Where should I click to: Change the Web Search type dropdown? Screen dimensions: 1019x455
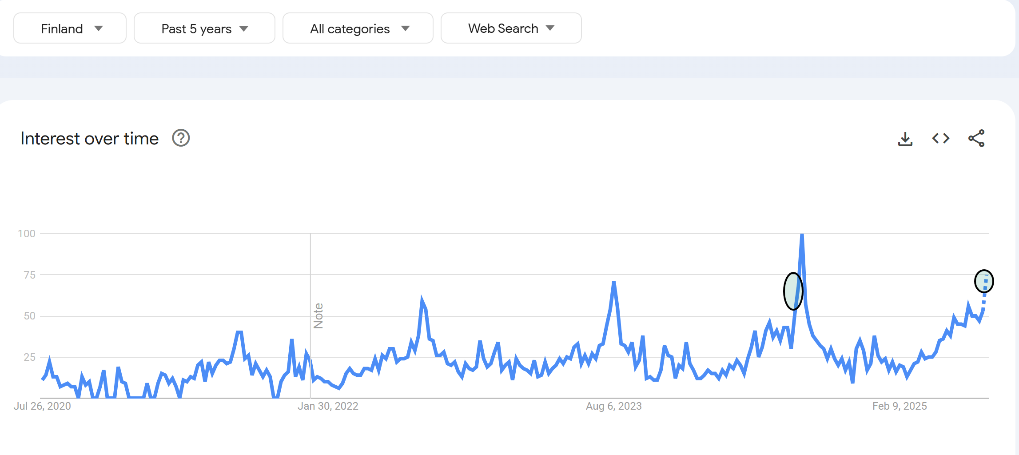[511, 28]
